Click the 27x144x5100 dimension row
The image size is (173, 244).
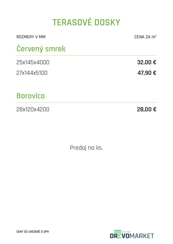click(x=86, y=73)
